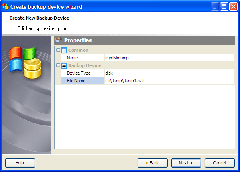Image resolution: width=240 pixels, height=172 pixels.
Task: Maximize the wizard window
Action: [x=224, y=6]
